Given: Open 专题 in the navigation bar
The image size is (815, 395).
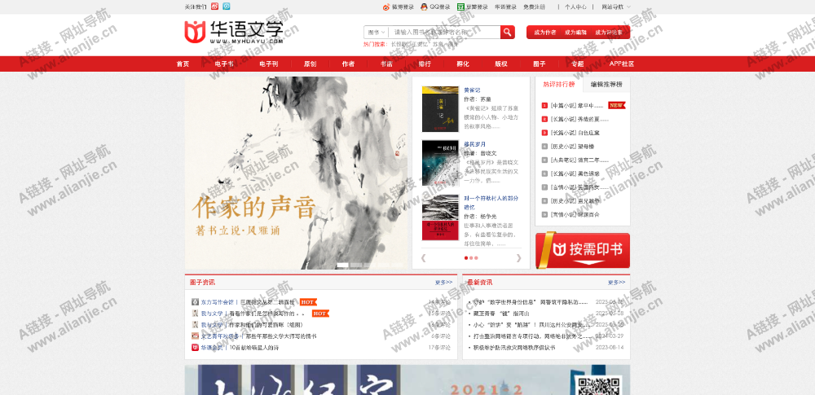Looking at the screenshot, I should [x=578, y=64].
